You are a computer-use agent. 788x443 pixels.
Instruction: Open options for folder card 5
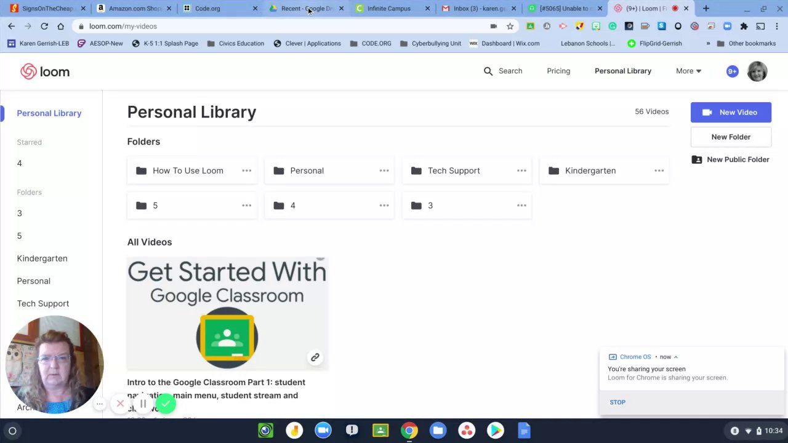(246, 206)
